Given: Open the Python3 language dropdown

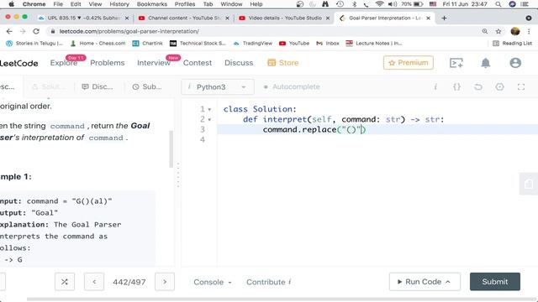Looking at the screenshot, I should (218, 87).
